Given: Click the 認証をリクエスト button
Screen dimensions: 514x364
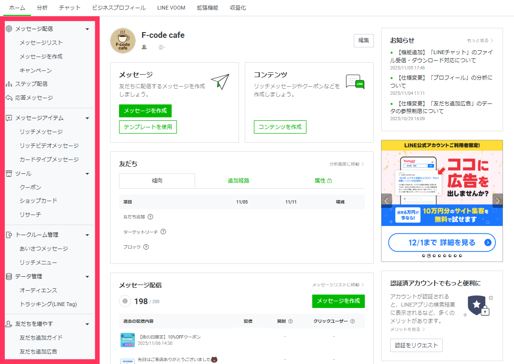Looking at the screenshot, I should (x=416, y=345).
